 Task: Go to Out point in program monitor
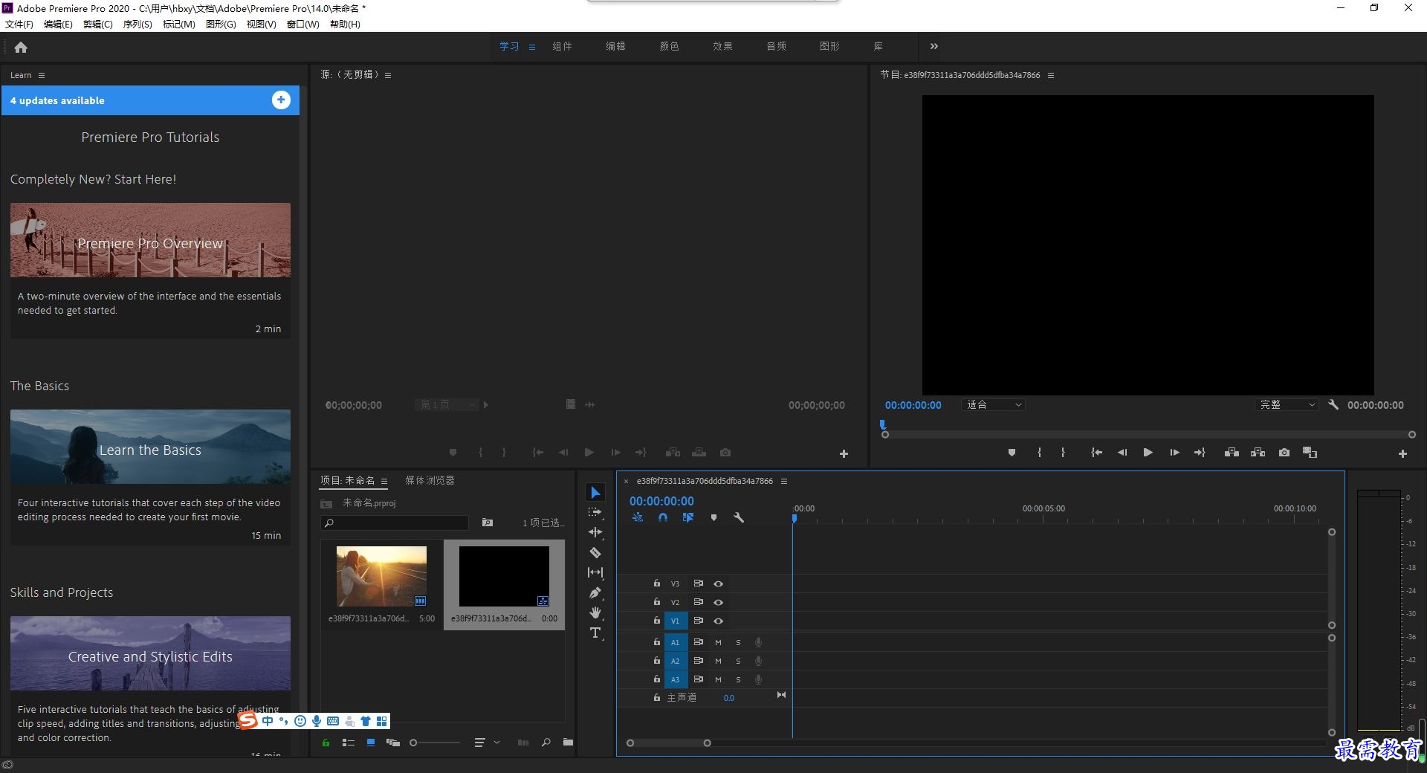(1200, 452)
